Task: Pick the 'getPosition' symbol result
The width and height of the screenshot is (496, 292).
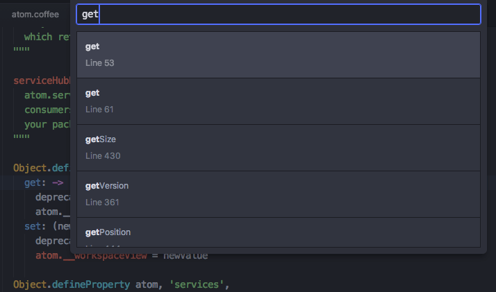Action: pyautogui.click(x=279, y=232)
